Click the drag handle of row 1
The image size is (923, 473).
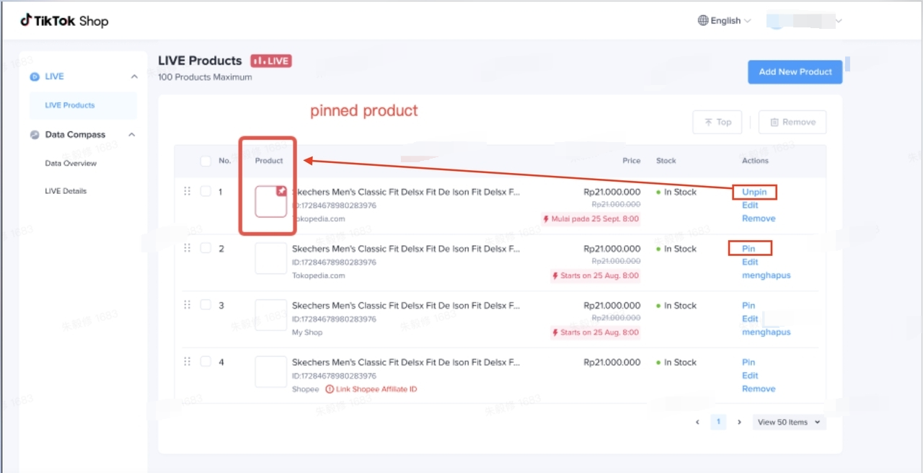[187, 191]
